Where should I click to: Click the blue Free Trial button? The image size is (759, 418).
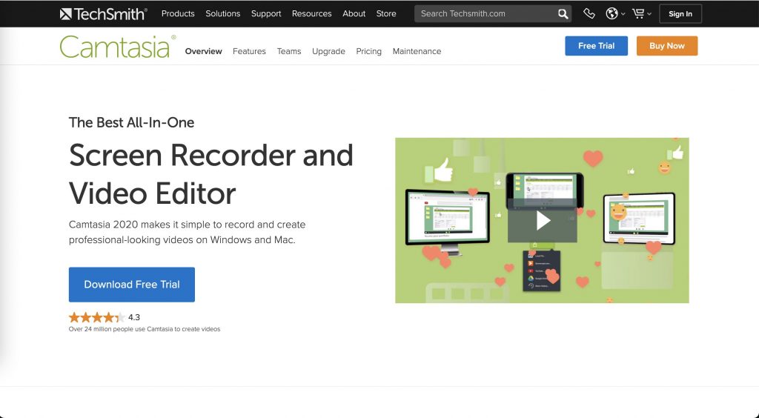[597, 46]
